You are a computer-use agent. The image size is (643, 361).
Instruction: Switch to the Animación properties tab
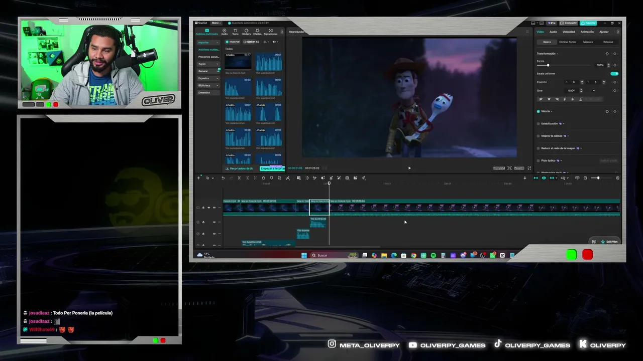(587, 32)
